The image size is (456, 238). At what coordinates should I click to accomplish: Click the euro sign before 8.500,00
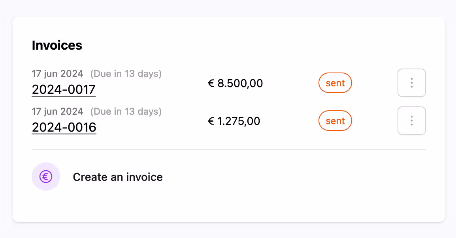click(x=211, y=84)
